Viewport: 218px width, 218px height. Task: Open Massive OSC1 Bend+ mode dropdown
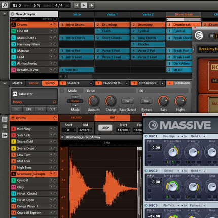tap(198, 136)
